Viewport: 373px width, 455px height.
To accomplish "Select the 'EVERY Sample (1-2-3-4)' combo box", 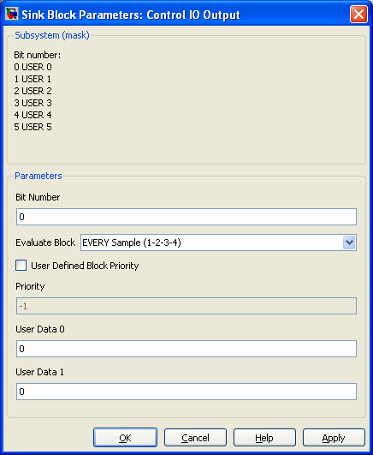I will (218, 242).
